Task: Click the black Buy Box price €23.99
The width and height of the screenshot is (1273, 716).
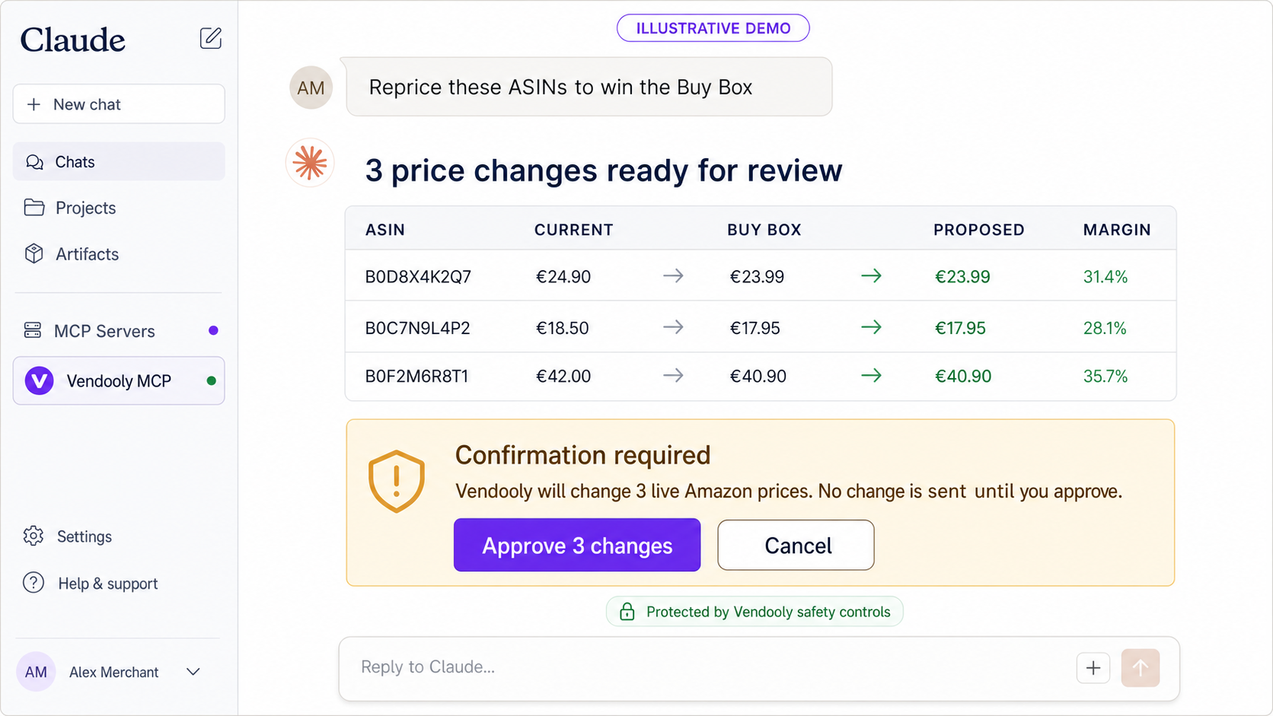Action: click(x=757, y=277)
